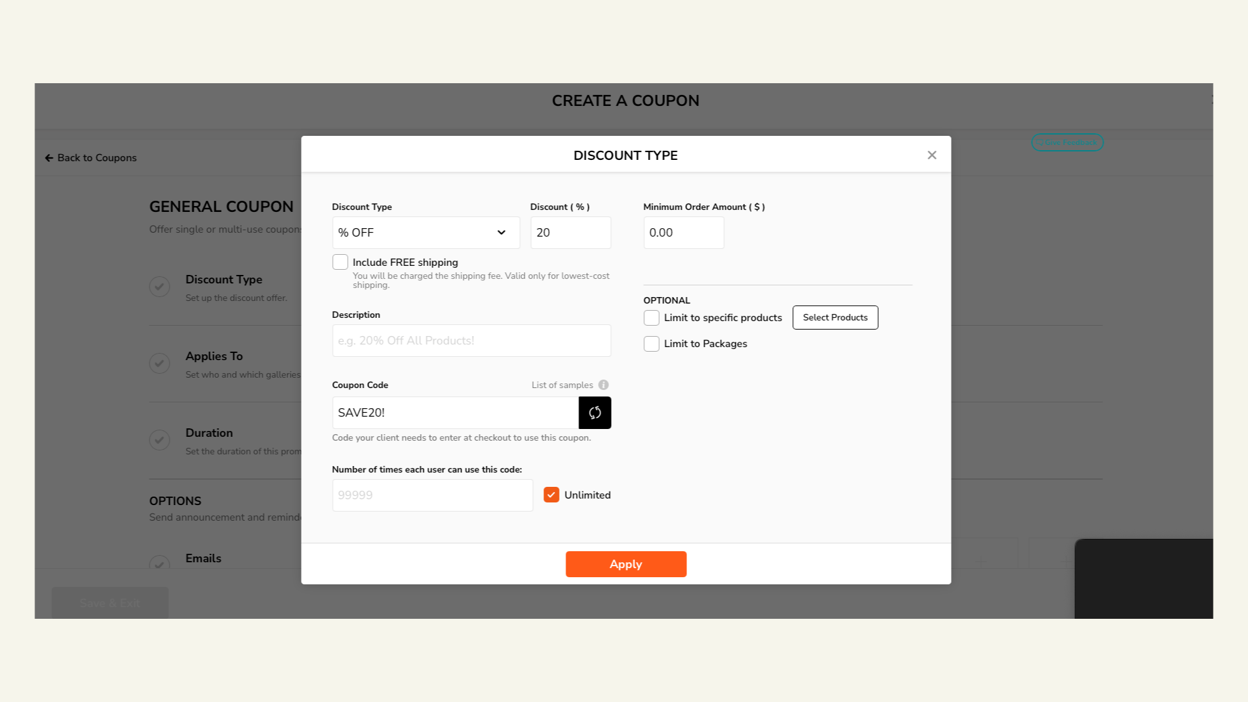Enable Include FREE shipping
The image size is (1248, 702).
pos(340,261)
